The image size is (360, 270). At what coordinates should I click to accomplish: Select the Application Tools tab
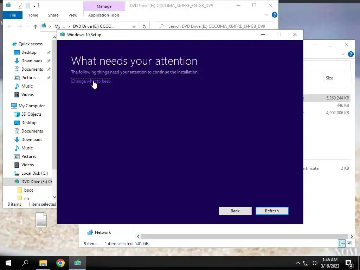click(104, 15)
